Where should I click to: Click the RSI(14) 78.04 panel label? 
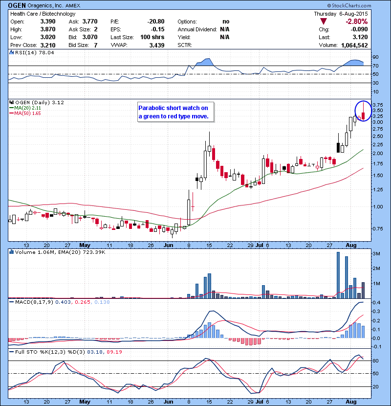tap(34, 52)
